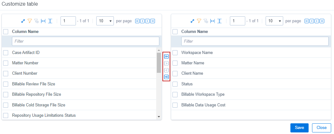Viewport: 334px width, 134px height.
Task: Clear all filters icon in left table
Action: point(36,21)
